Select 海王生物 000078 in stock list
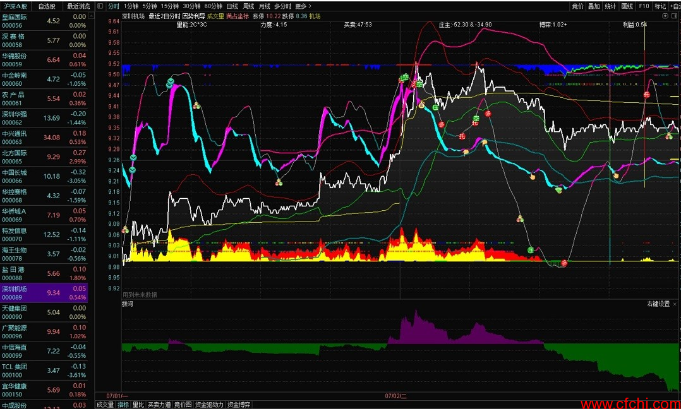The image size is (681, 409). [x=44, y=254]
